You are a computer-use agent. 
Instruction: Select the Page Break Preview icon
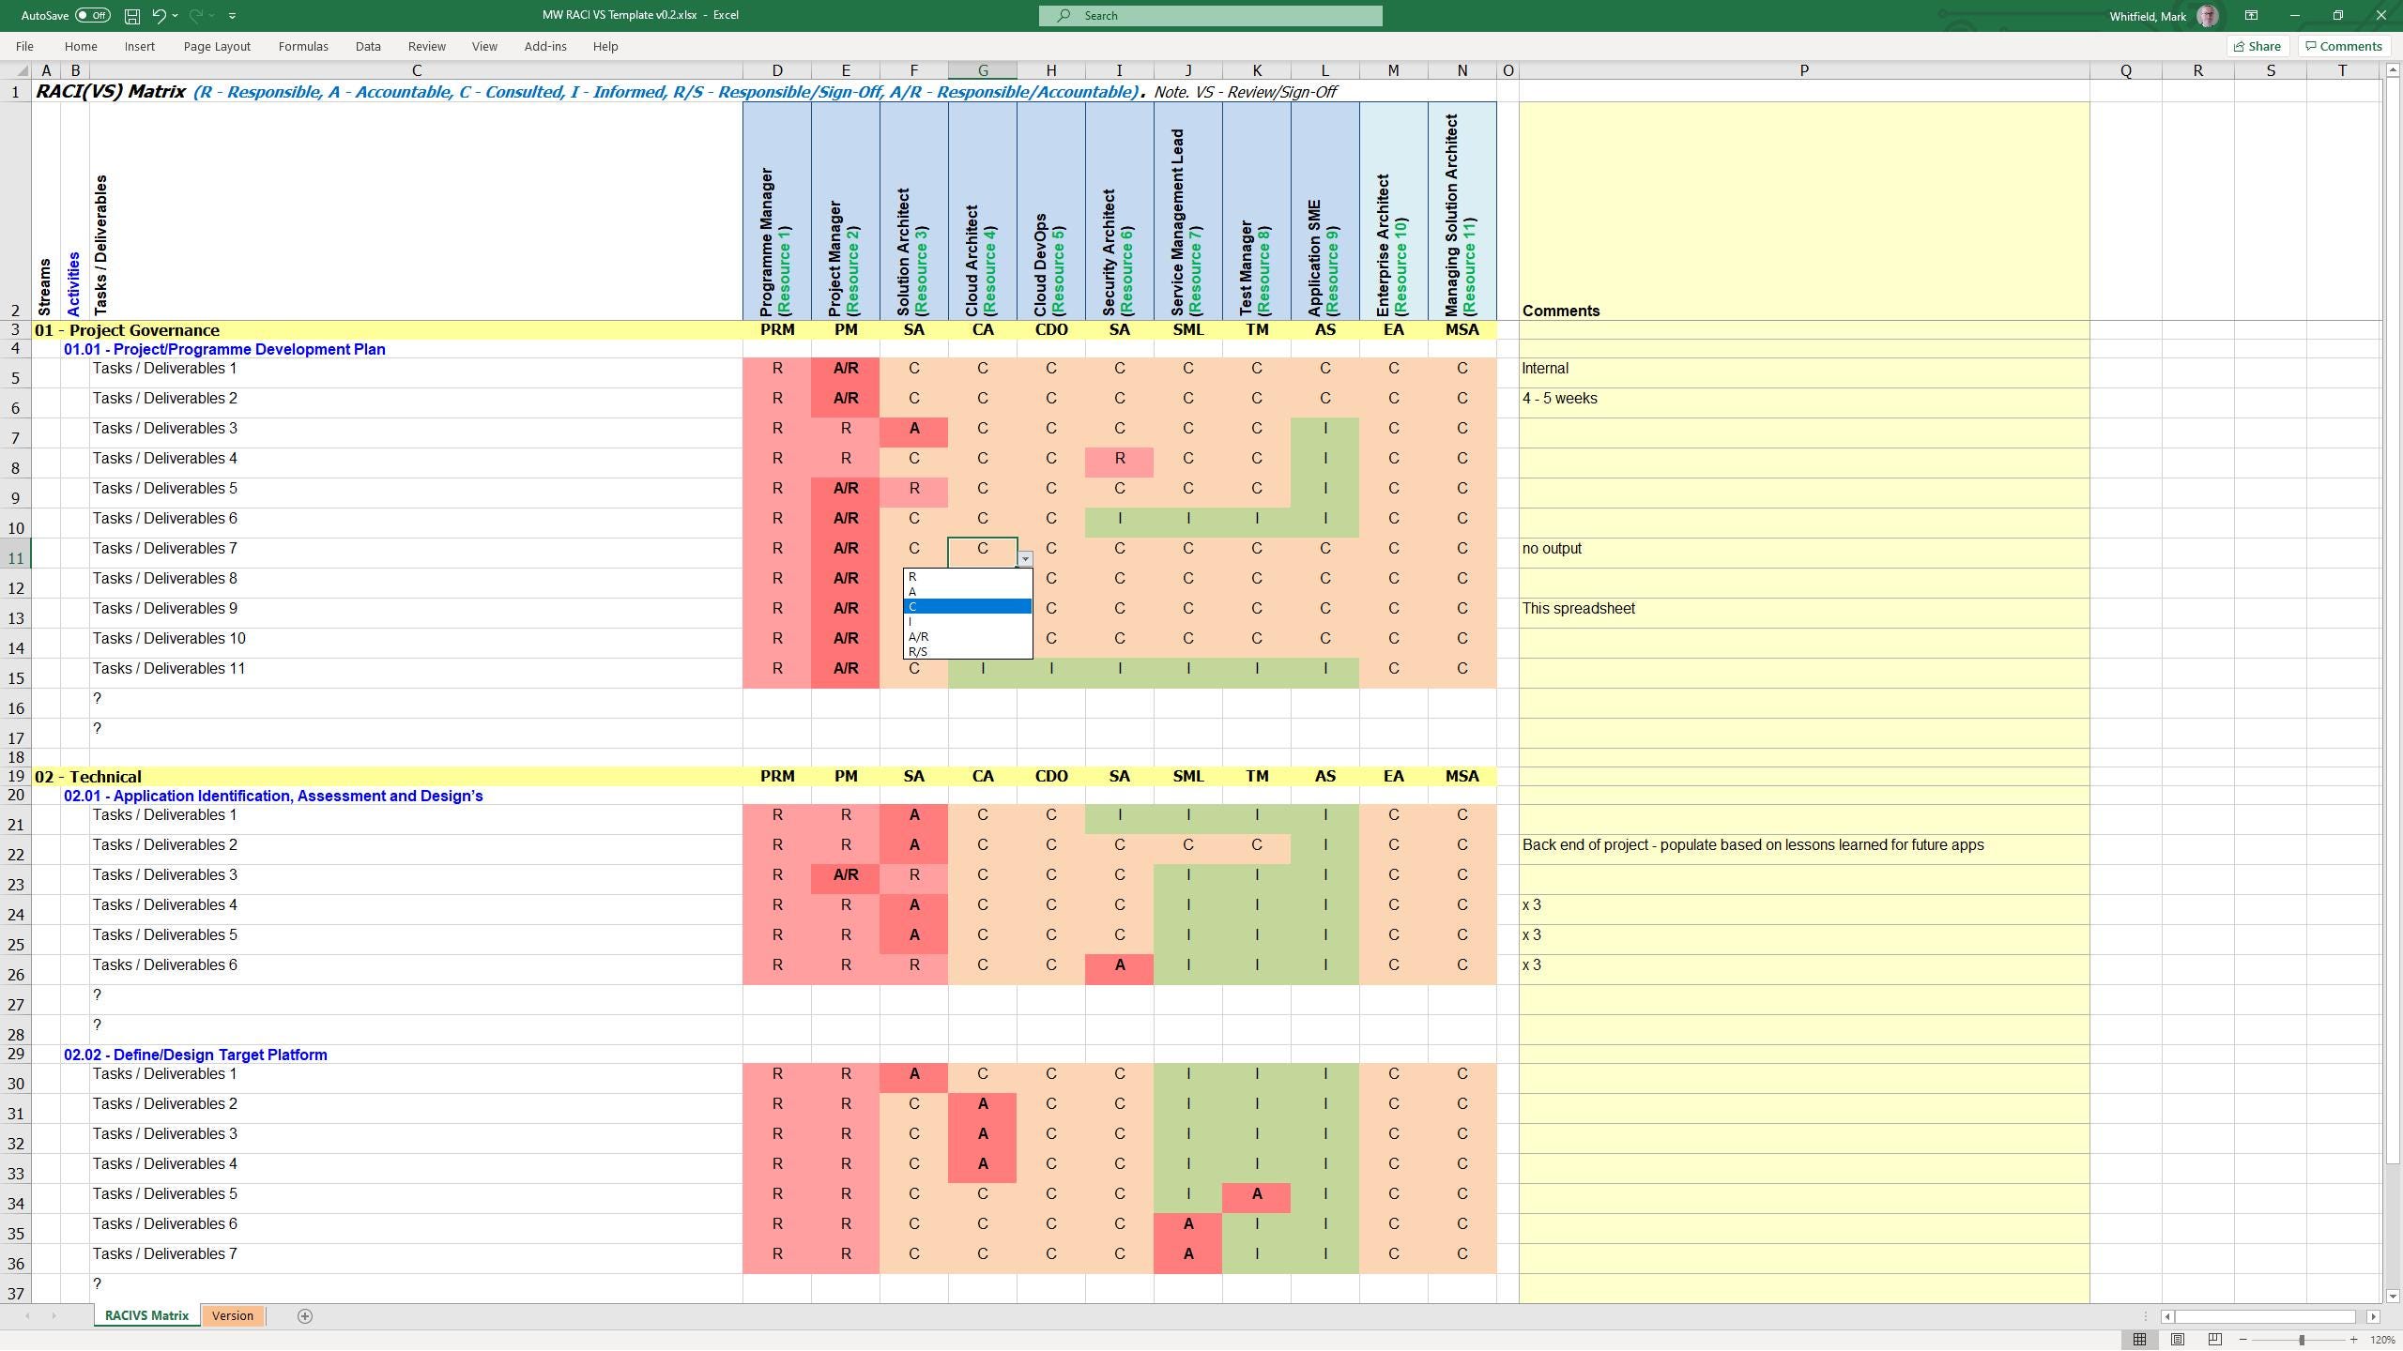[2213, 1339]
